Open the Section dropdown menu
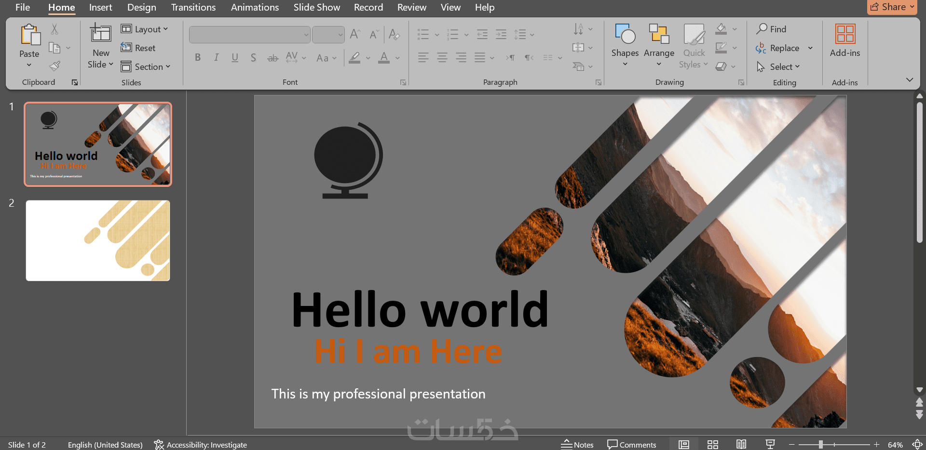Screen dimensions: 926x450 coord(146,66)
